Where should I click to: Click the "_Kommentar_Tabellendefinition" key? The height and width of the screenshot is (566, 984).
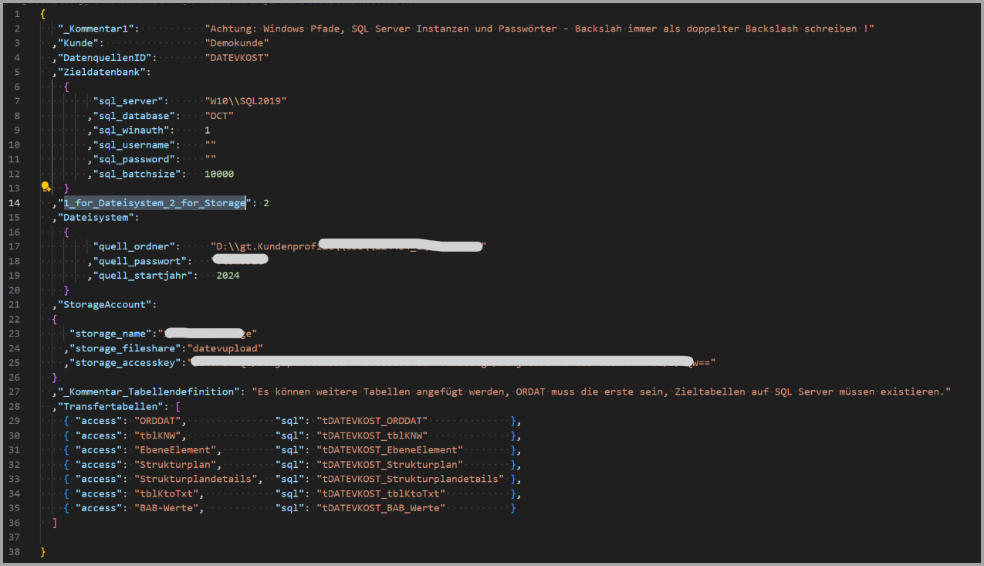coord(149,391)
